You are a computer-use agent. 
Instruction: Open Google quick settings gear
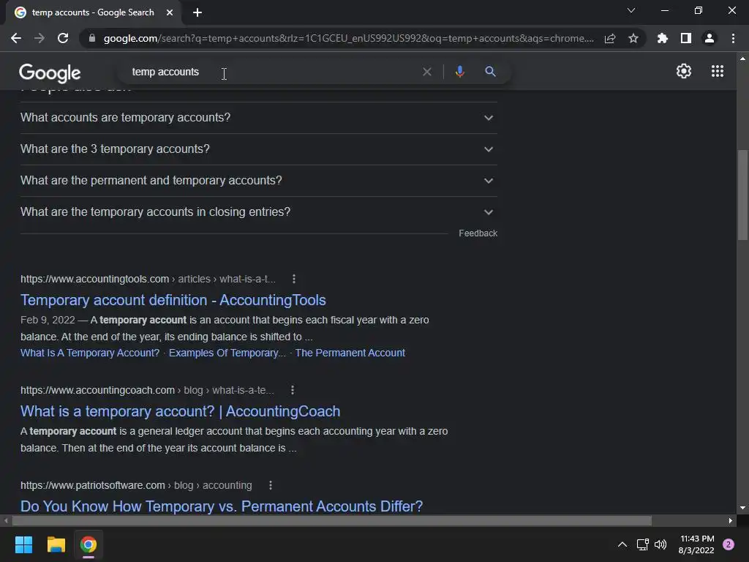coord(684,71)
